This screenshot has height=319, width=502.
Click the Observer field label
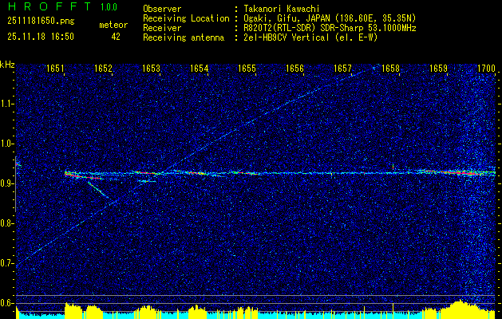(162, 9)
